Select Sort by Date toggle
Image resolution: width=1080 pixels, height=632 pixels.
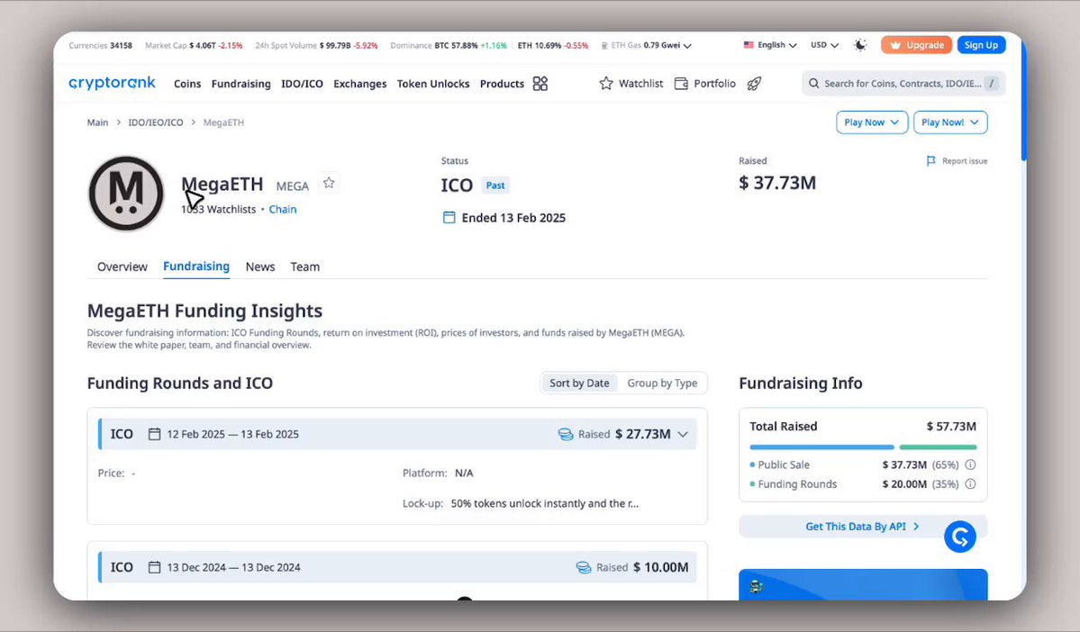coord(579,383)
